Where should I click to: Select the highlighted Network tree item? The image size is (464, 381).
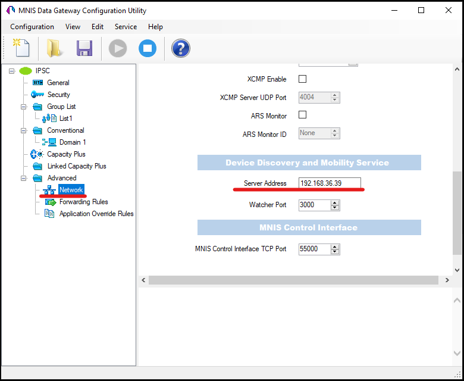click(x=71, y=190)
